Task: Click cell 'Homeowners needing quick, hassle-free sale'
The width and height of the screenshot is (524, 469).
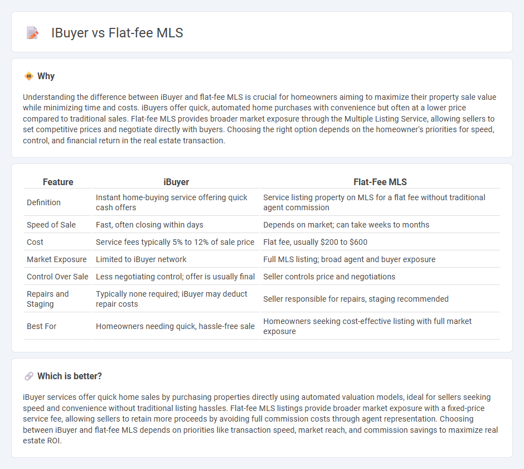Action: pos(175,326)
